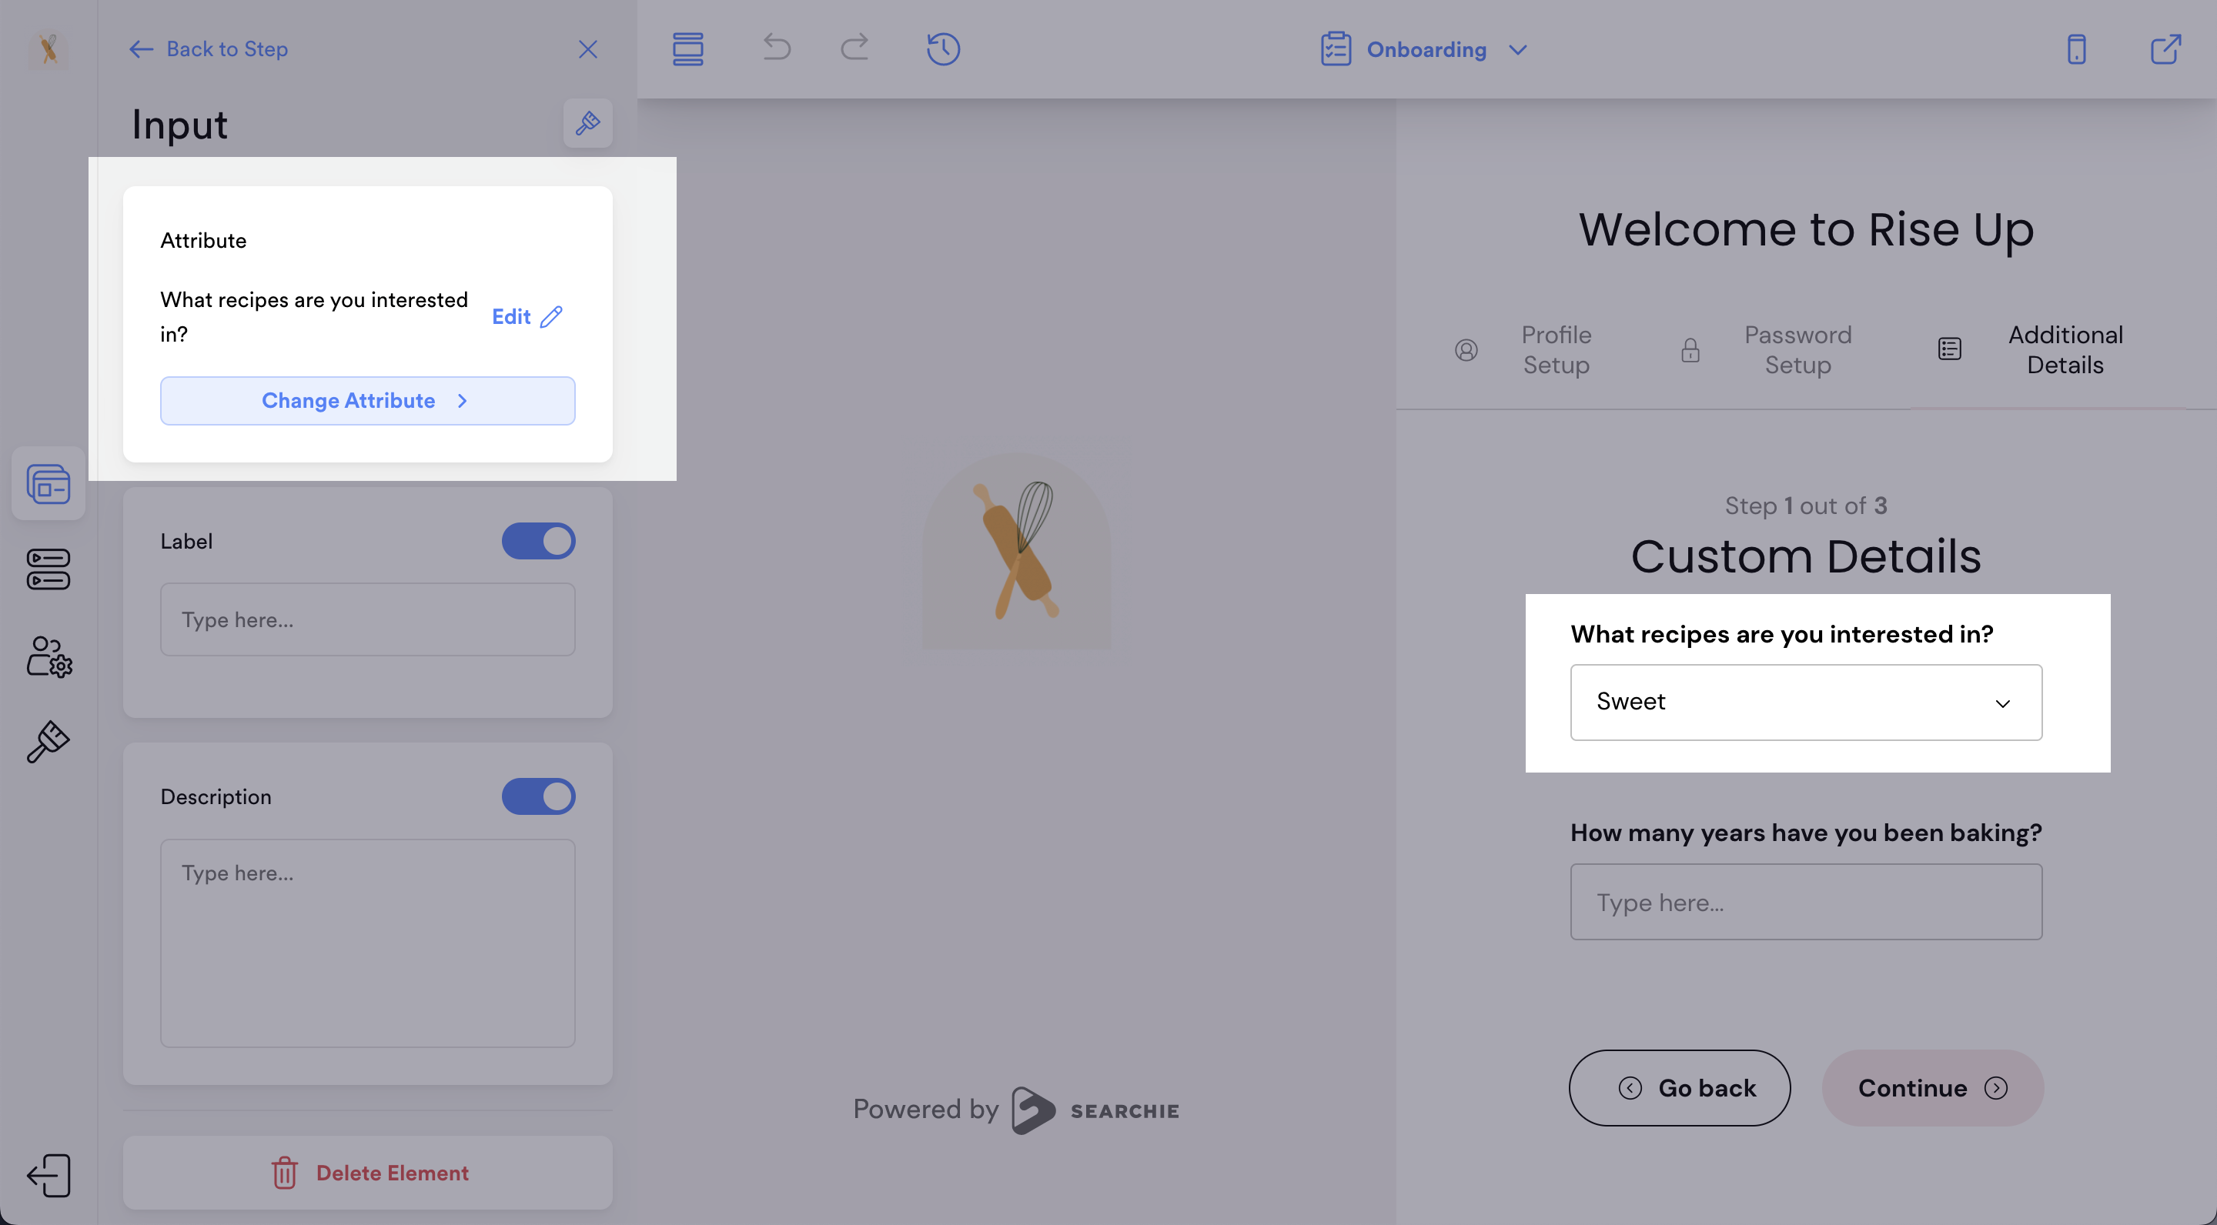The width and height of the screenshot is (2217, 1225).
Task: Click Change Attribute chevron button
Action: [x=367, y=401]
